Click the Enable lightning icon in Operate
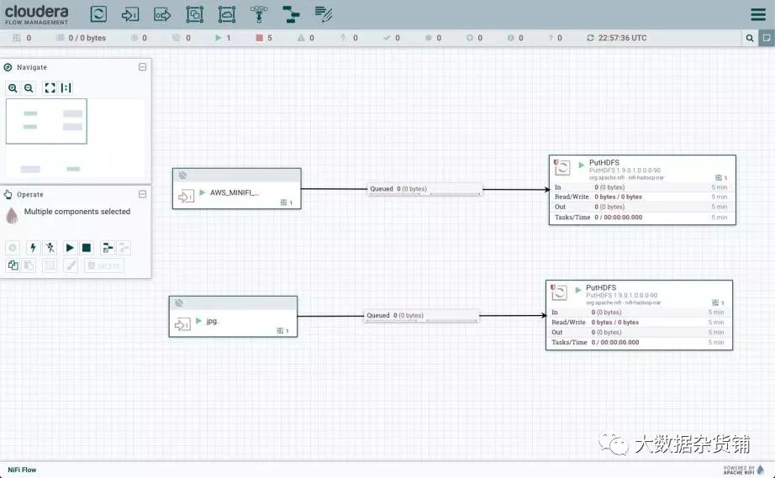 pyautogui.click(x=33, y=247)
